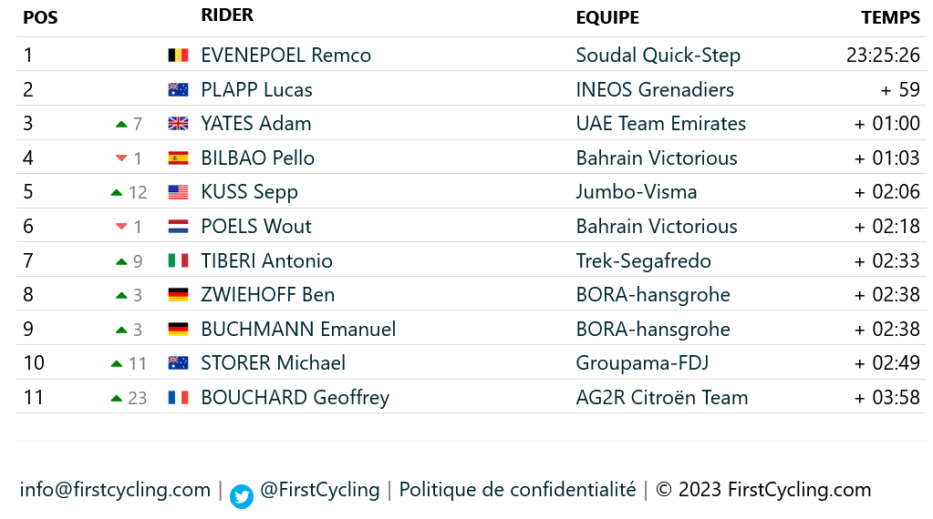Screen dimensions: 933x519
Task: Open the UAE Team Emirates link
Action: (x=660, y=124)
